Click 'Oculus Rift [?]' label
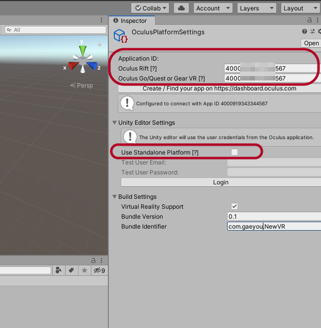The width and height of the screenshot is (321, 328). click(137, 69)
